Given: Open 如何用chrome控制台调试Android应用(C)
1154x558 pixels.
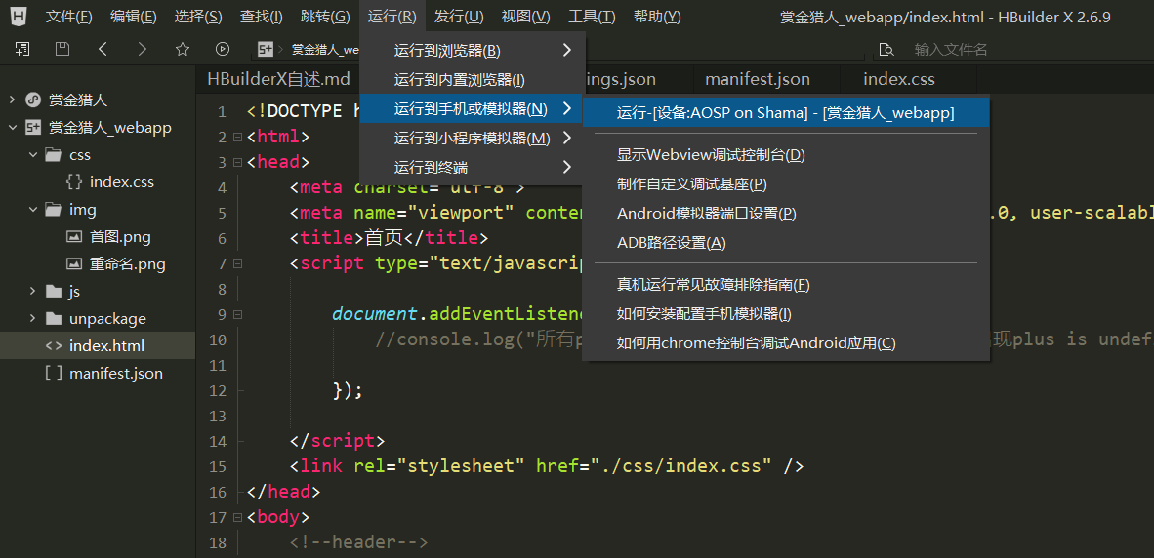Looking at the screenshot, I should pyautogui.click(x=786, y=342).
